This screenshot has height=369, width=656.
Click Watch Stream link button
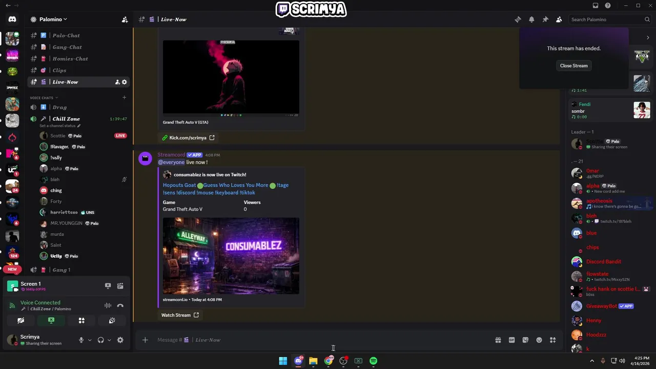pyautogui.click(x=180, y=315)
